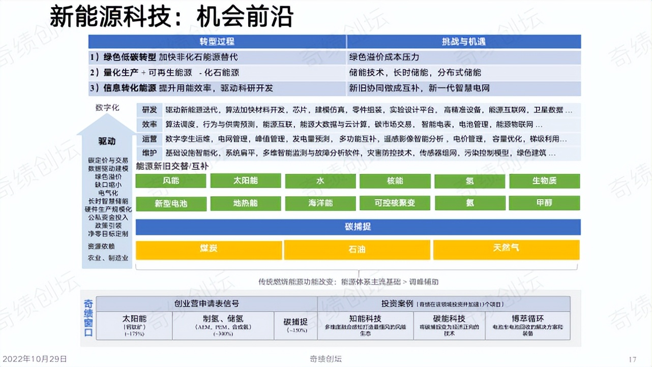Click the 石油 yellow block
The image size is (652, 367).
[x=358, y=250]
